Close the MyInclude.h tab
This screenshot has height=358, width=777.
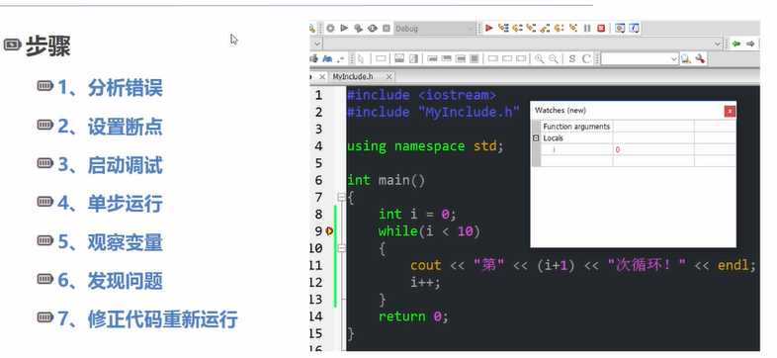tap(389, 77)
